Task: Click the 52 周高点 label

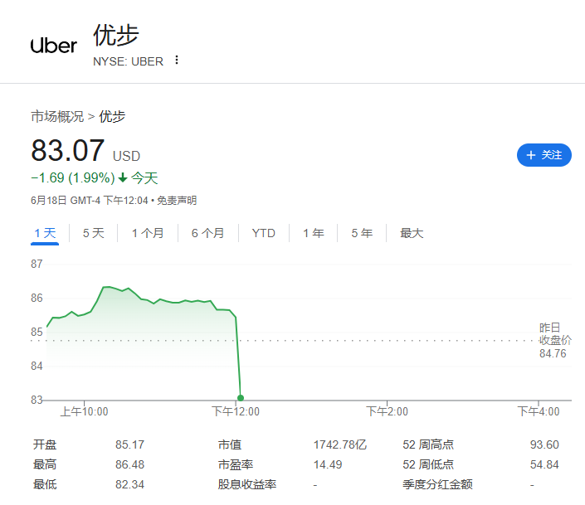Action: (428, 444)
